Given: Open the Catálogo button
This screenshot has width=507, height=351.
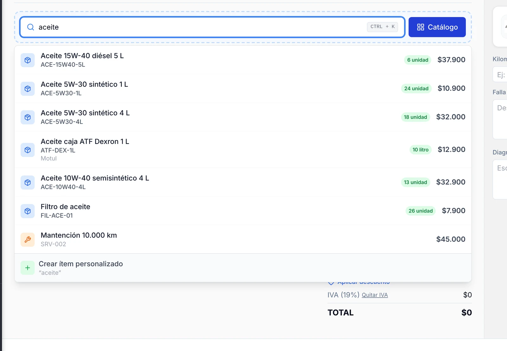Looking at the screenshot, I should (x=437, y=27).
